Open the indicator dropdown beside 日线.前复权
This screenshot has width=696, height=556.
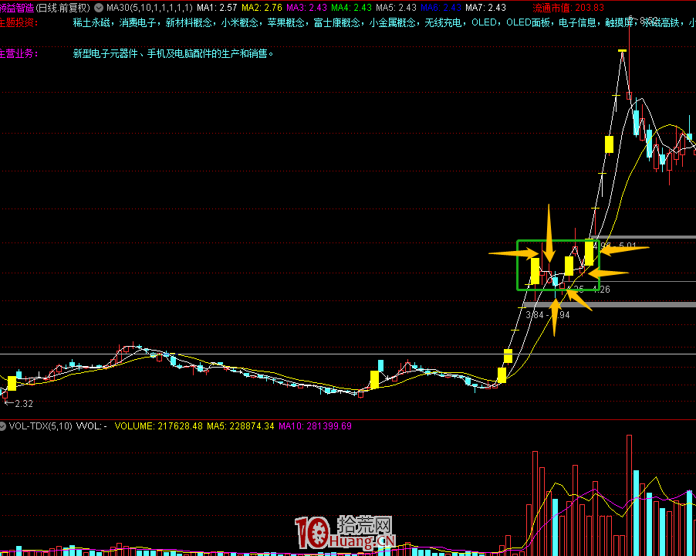(99, 8)
